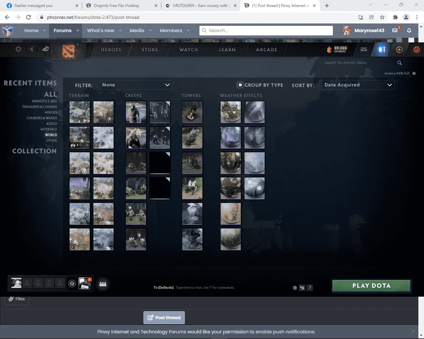Viewport: 424px width, 339px height.
Task: Open the chat emoticon smiley icon
Action: 295,288
